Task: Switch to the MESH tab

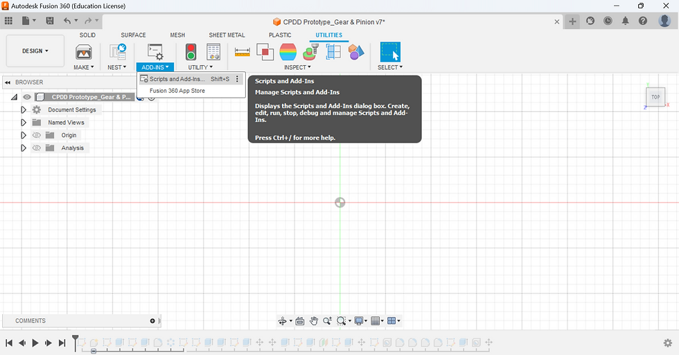Action: tap(177, 35)
